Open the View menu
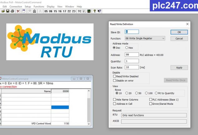 pos(60,7)
